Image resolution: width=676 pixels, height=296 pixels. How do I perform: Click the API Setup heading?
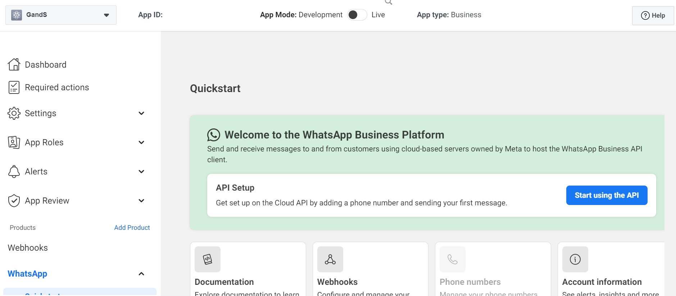click(x=235, y=188)
